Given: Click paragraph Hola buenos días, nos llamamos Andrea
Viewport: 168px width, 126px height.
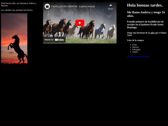Looking at the screenshot, I should coord(19,4).
